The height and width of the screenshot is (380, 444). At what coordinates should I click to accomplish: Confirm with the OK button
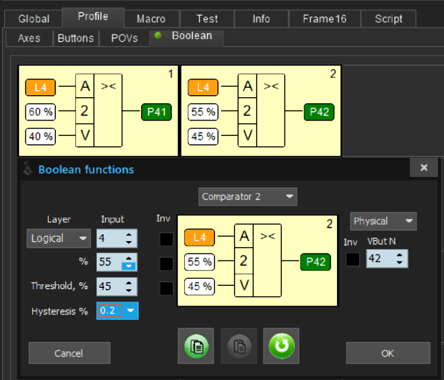[x=388, y=353]
